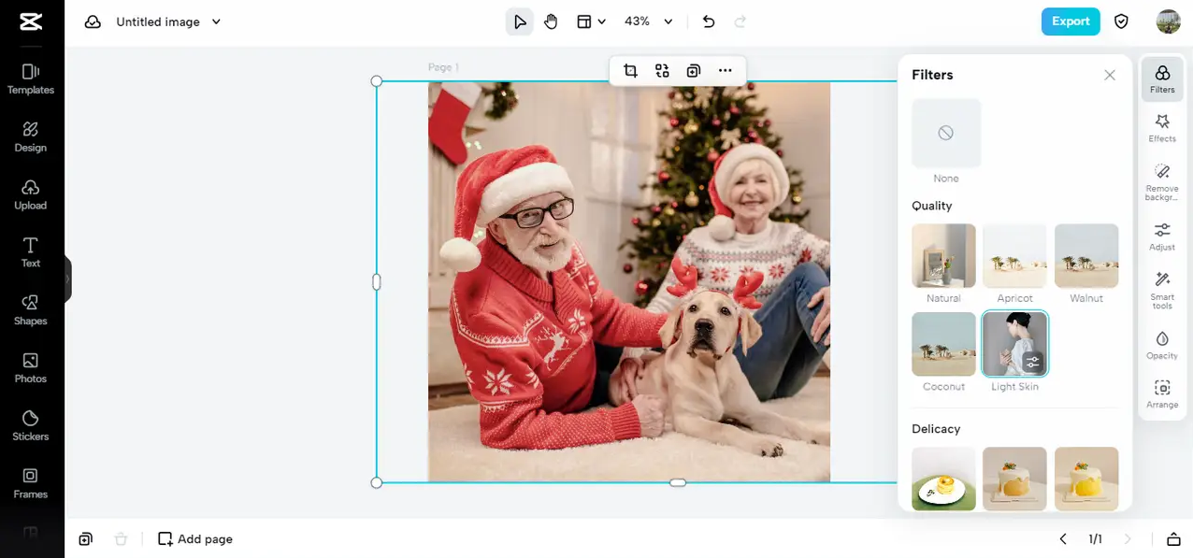Apply the third Delicacy filter thumbnail

(x=1086, y=479)
